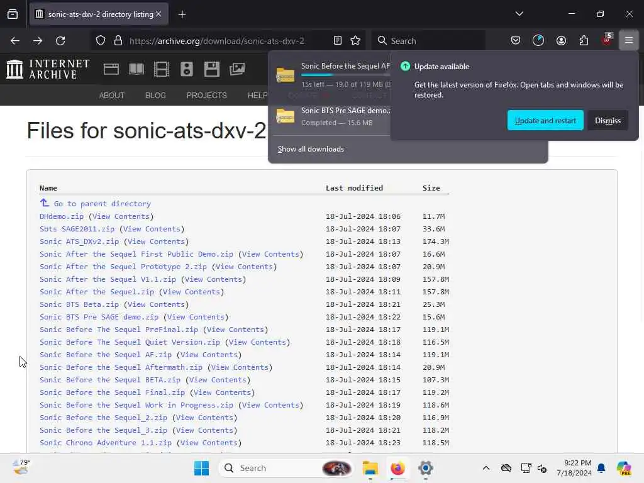644x483 pixels.
Task: Go back to the previous page
Action: (x=15, y=41)
